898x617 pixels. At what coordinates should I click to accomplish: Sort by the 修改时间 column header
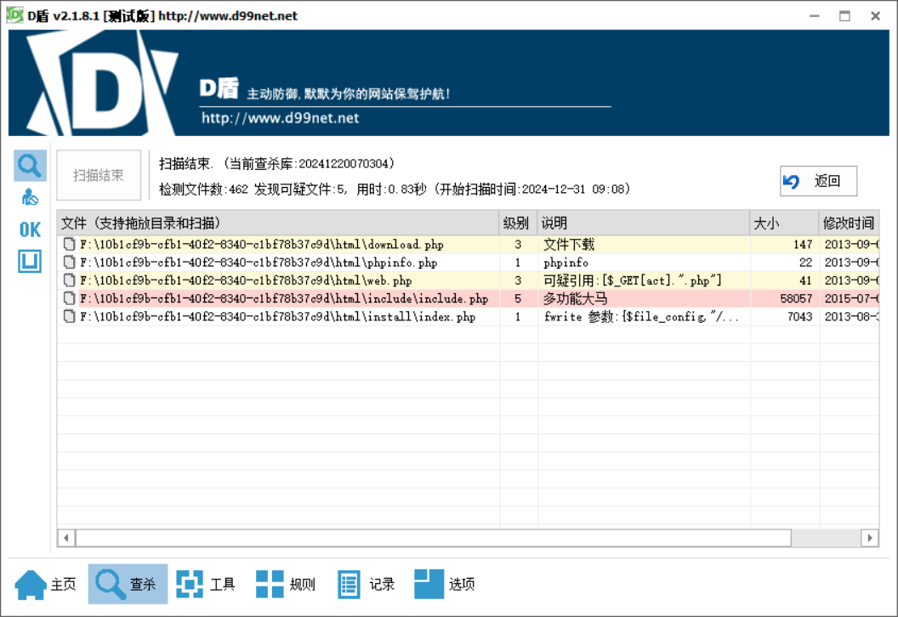tap(849, 224)
